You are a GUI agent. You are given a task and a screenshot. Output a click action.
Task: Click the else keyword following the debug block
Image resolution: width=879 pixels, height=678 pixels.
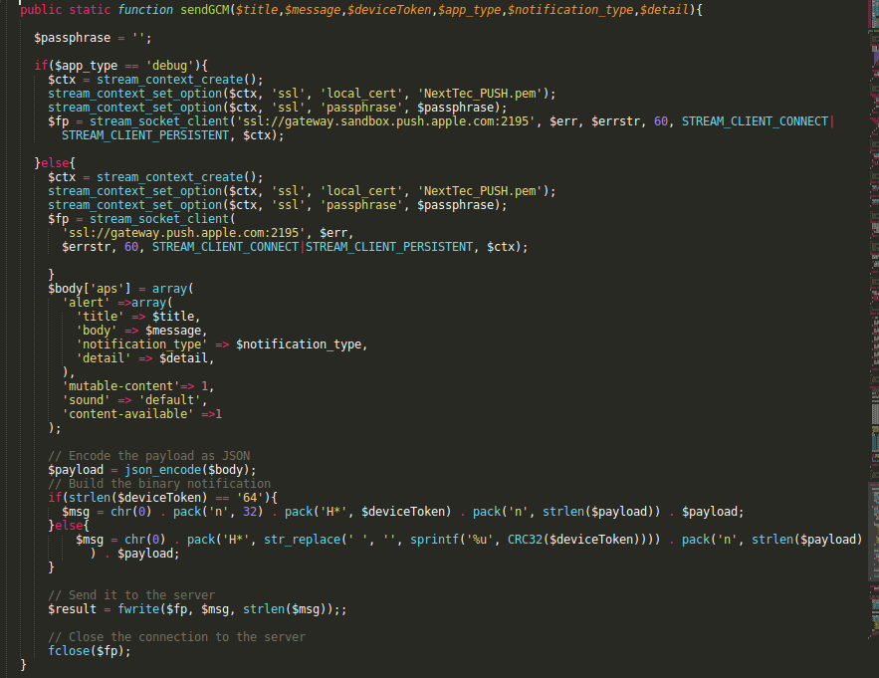click(x=55, y=163)
